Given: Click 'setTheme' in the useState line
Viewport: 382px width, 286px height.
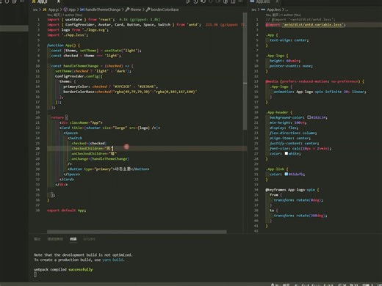Looking at the screenshot, I should 88,51.
